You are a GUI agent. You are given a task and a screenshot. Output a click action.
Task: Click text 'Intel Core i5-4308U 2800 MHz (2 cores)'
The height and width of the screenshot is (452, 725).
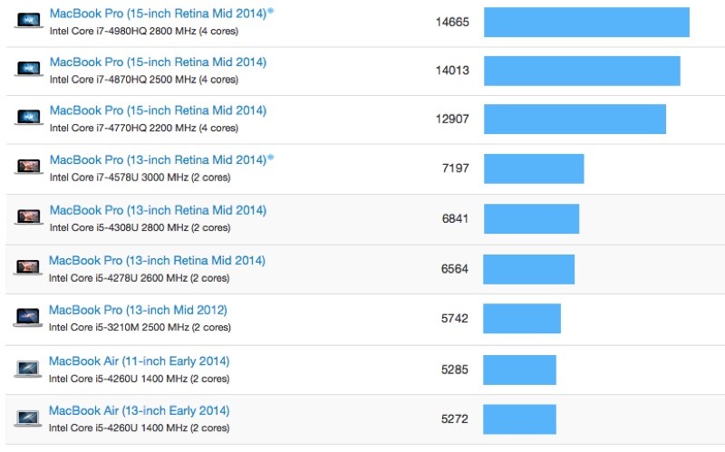[x=140, y=228]
